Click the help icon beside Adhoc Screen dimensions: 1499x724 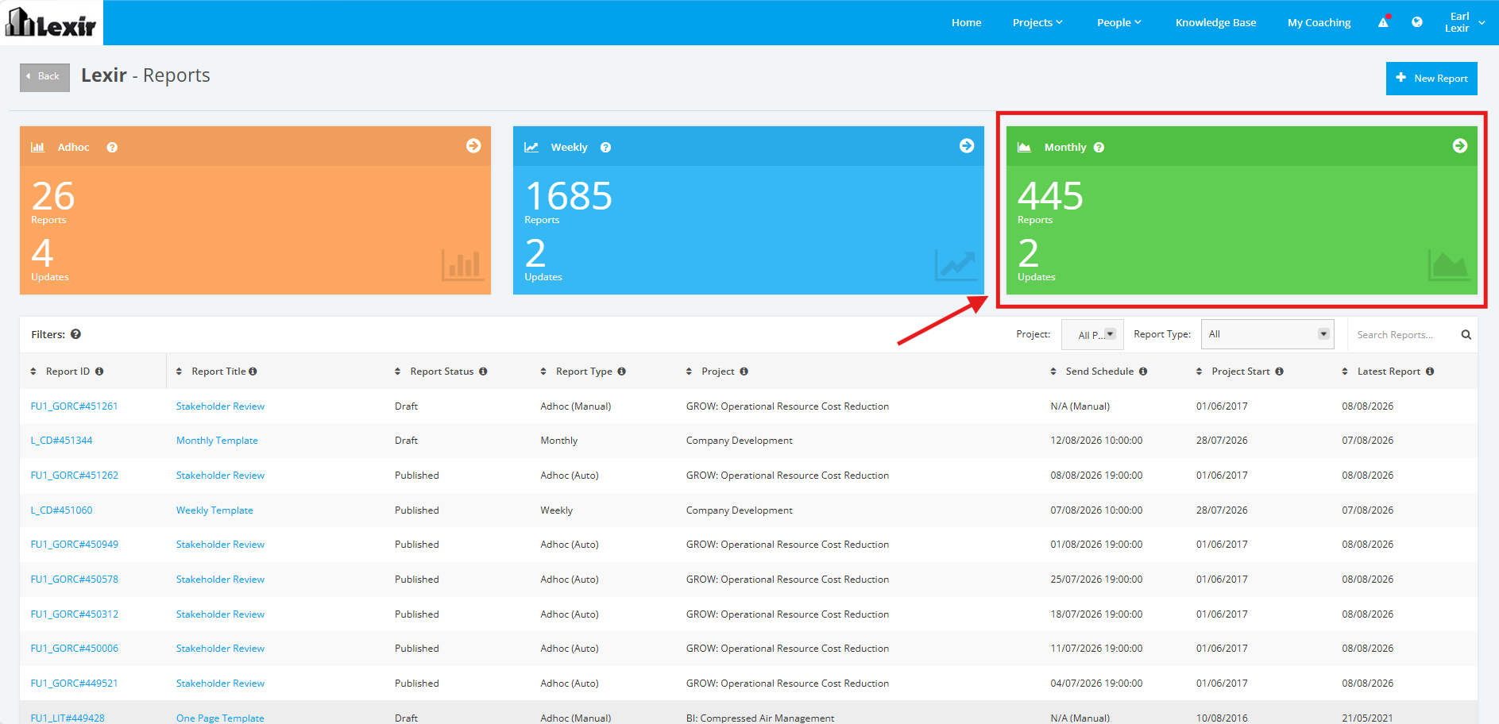(x=112, y=148)
